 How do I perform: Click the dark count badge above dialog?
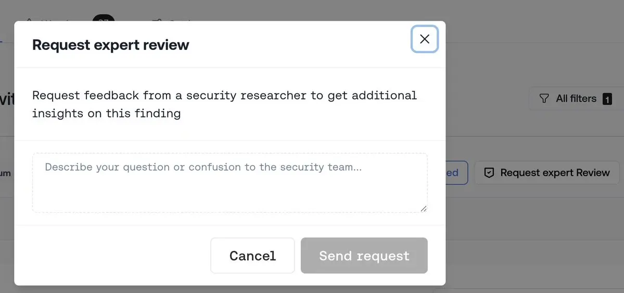104,18
